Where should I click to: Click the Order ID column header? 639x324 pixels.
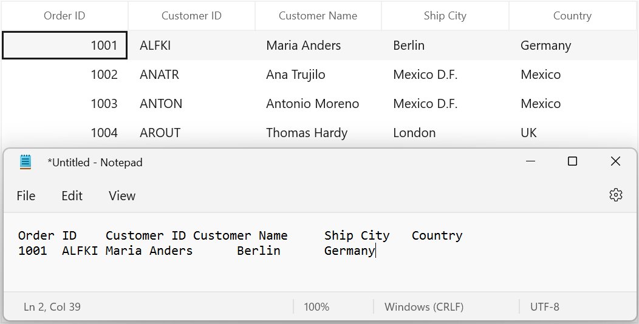tap(64, 15)
